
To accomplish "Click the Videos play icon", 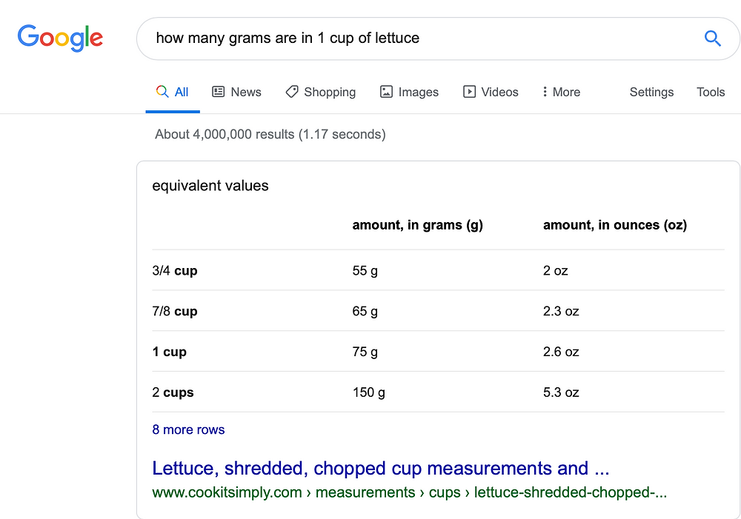I will click(469, 92).
